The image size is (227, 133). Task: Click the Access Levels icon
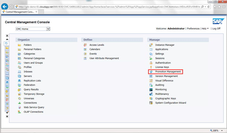85,45
